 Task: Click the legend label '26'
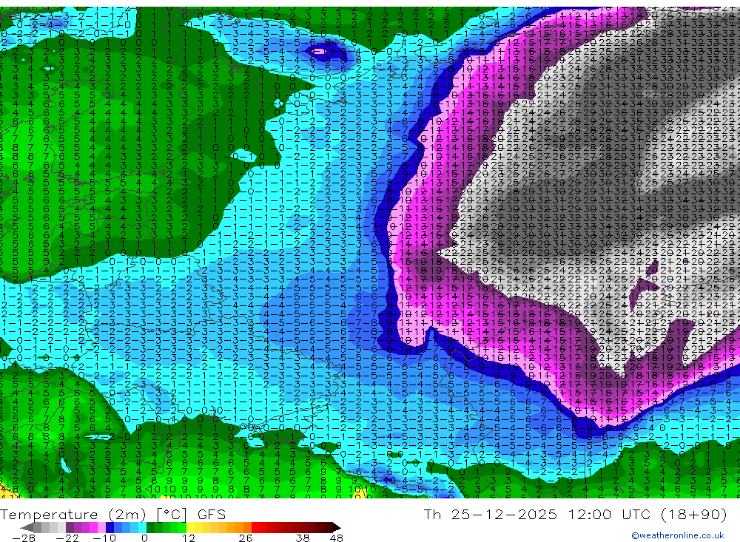pyautogui.click(x=246, y=538)
